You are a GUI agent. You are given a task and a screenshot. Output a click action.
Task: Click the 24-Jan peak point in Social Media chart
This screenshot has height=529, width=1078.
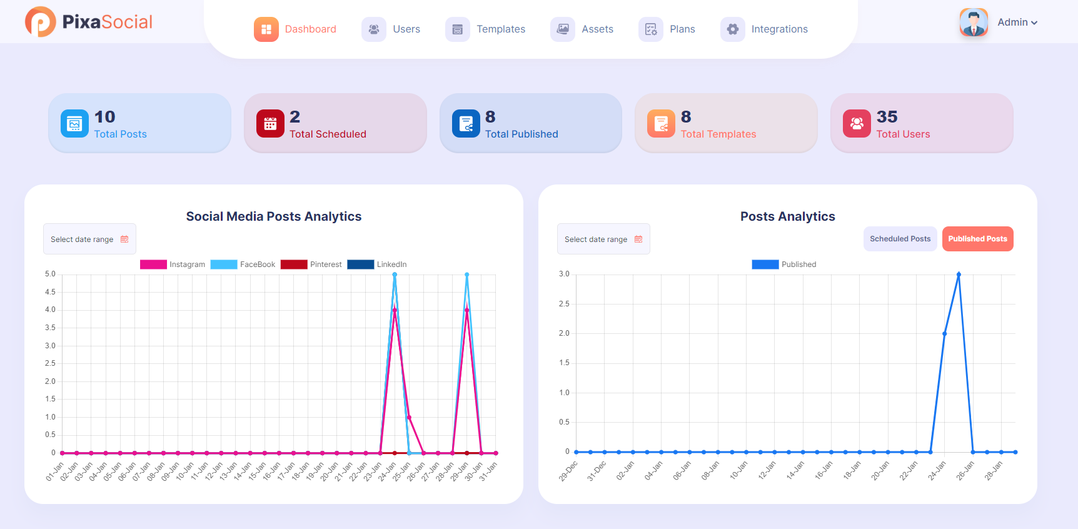[395, 275]
